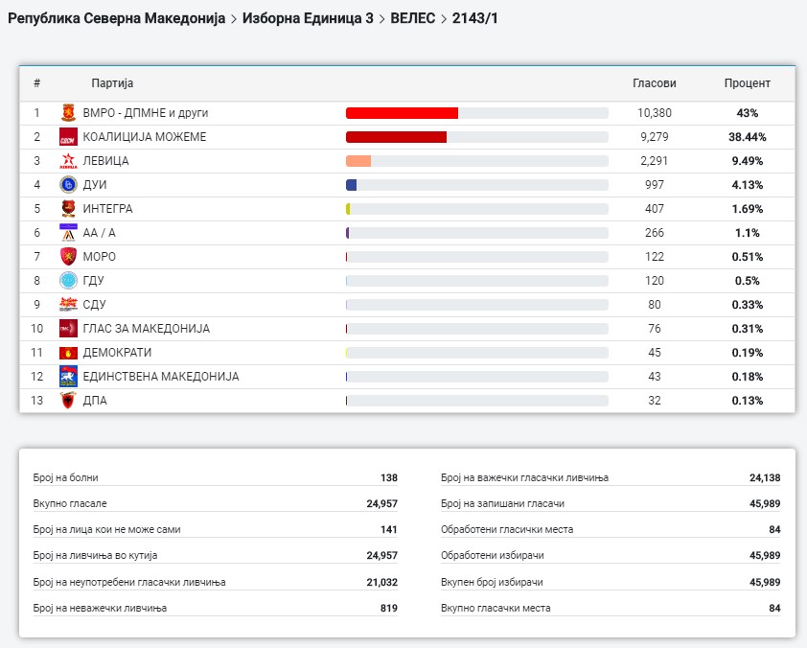This screenshot has width=807, height=648.
Task: Select the ДЕМОКРАТИ party logo
Action: tap(68, 353)
